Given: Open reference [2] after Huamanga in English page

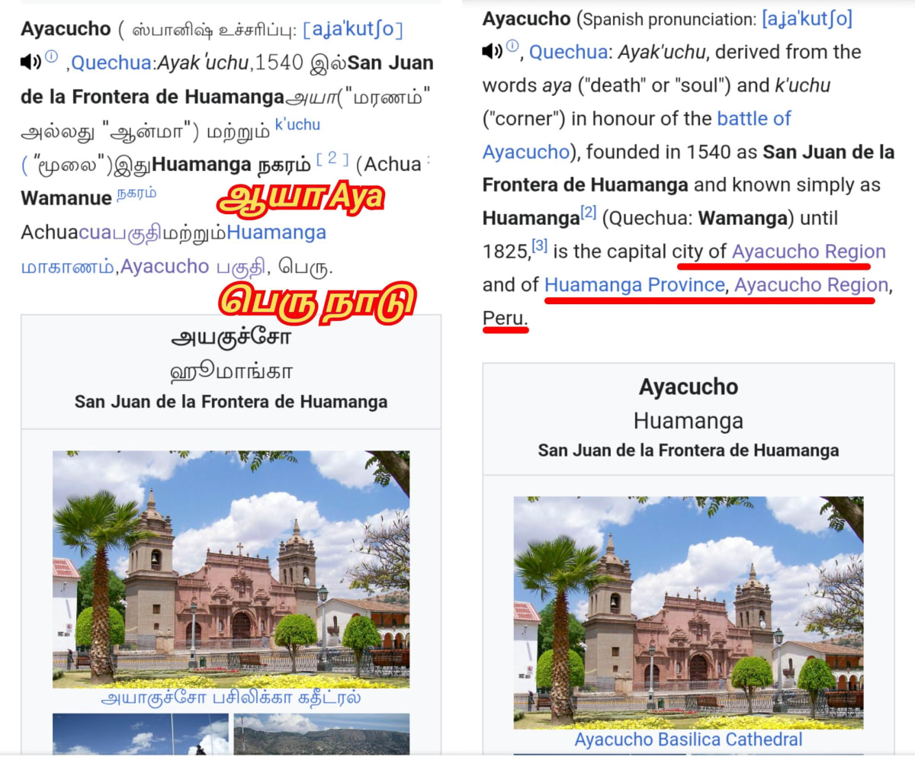Looking at the screenshot, I should tap(588, 212).
